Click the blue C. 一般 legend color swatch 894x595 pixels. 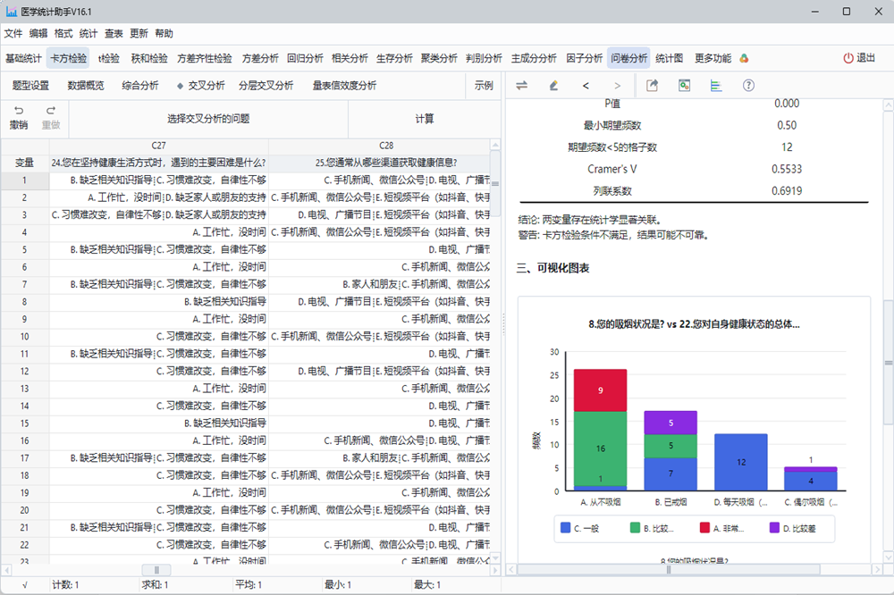(x=565, y=528)
